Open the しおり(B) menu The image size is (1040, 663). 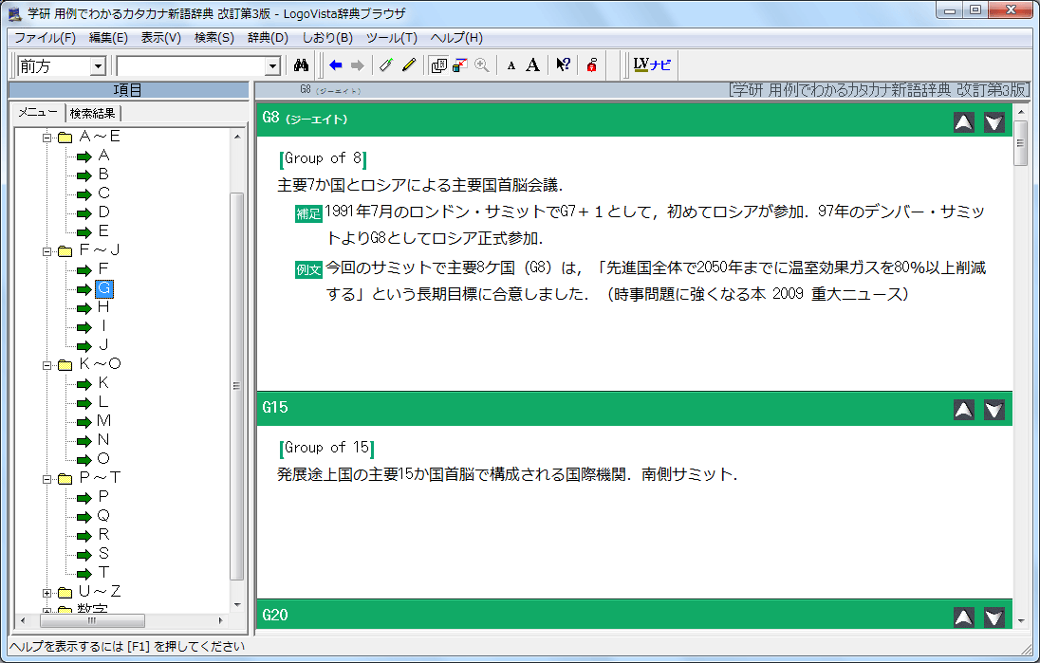pyautogui.click(x=327, y=38)
